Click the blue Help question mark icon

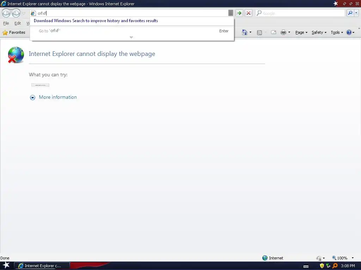pyautogui.click(x=349, y=32)
